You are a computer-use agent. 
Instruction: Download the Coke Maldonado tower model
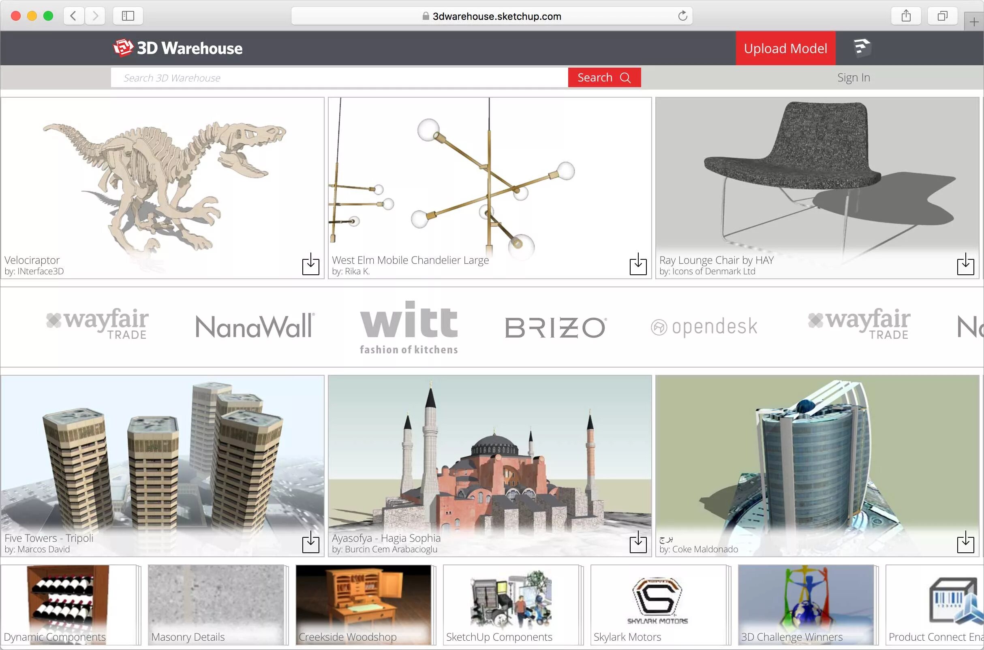point(965,543)
